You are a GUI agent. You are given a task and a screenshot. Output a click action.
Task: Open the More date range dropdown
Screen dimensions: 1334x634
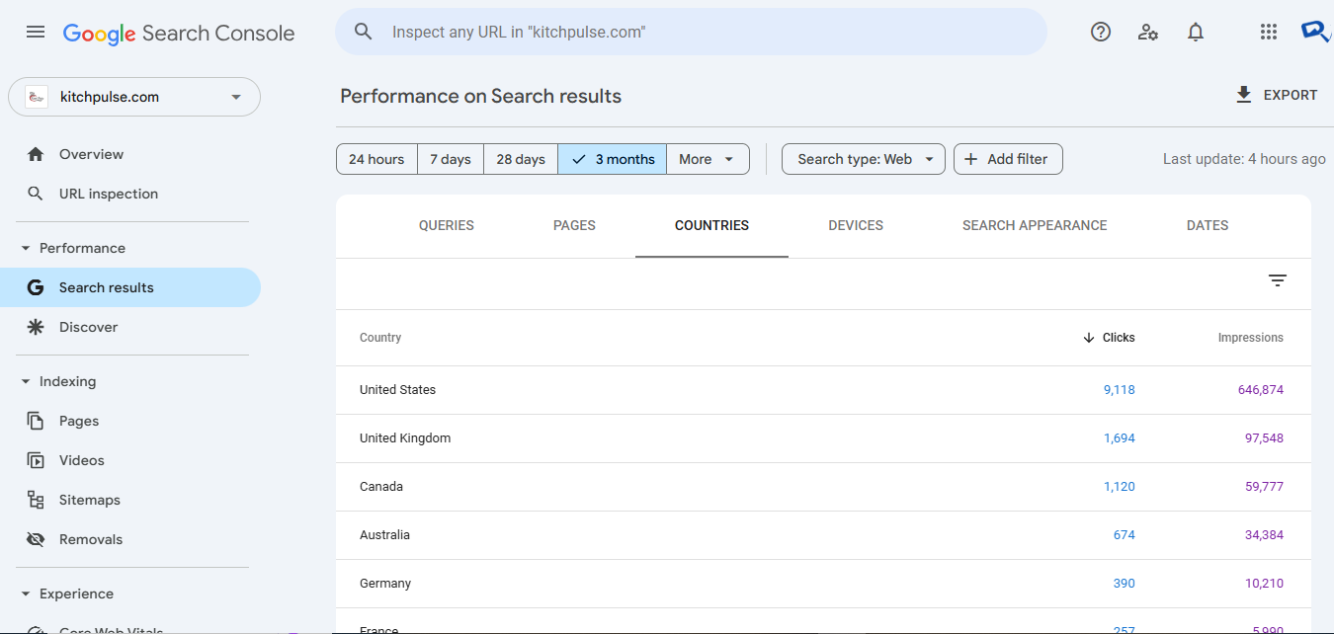(708, 159)
